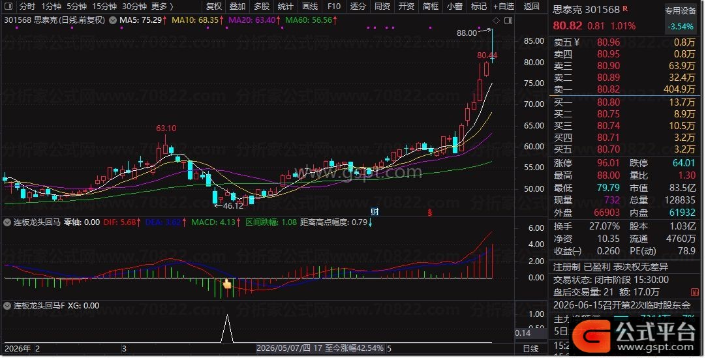Image resolution: width=706 pixels, height=358 pixels.
Task: Add stock via +自选 button
Action: pyautogui.click(x=504, y=7)
